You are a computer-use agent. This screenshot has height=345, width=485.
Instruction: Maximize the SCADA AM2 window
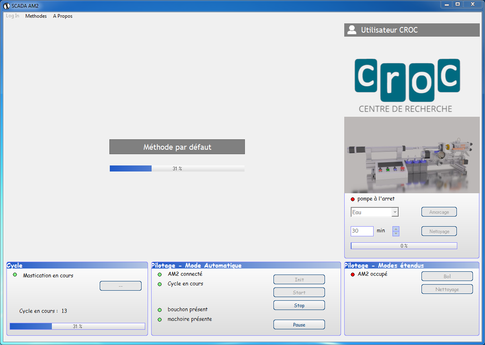click(x=458, y=4)
